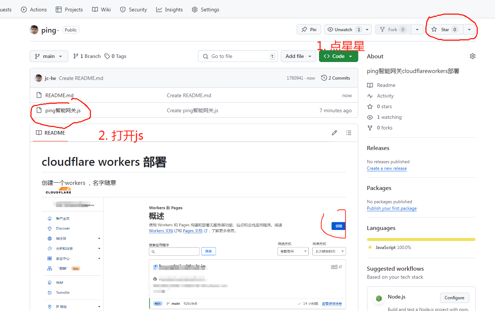The width and height of the screenshot is (495, 311).
Task: Open the README outline list icon
Action: point(349,133)
